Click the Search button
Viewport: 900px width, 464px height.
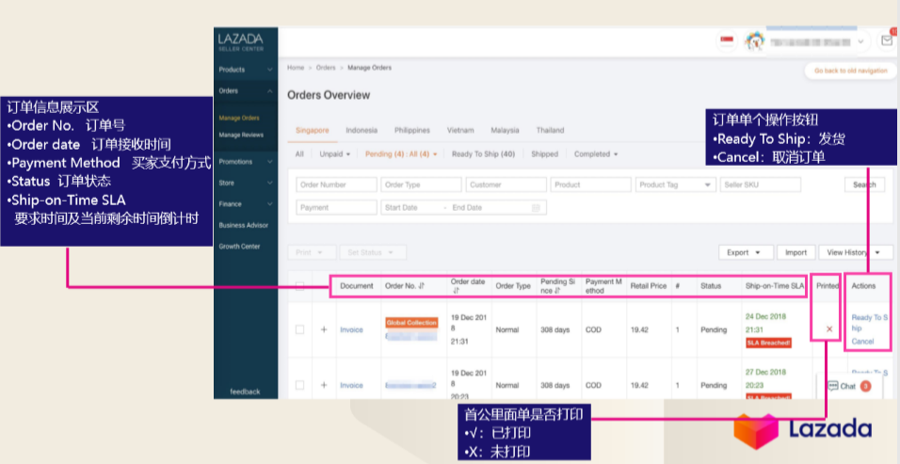864,184
